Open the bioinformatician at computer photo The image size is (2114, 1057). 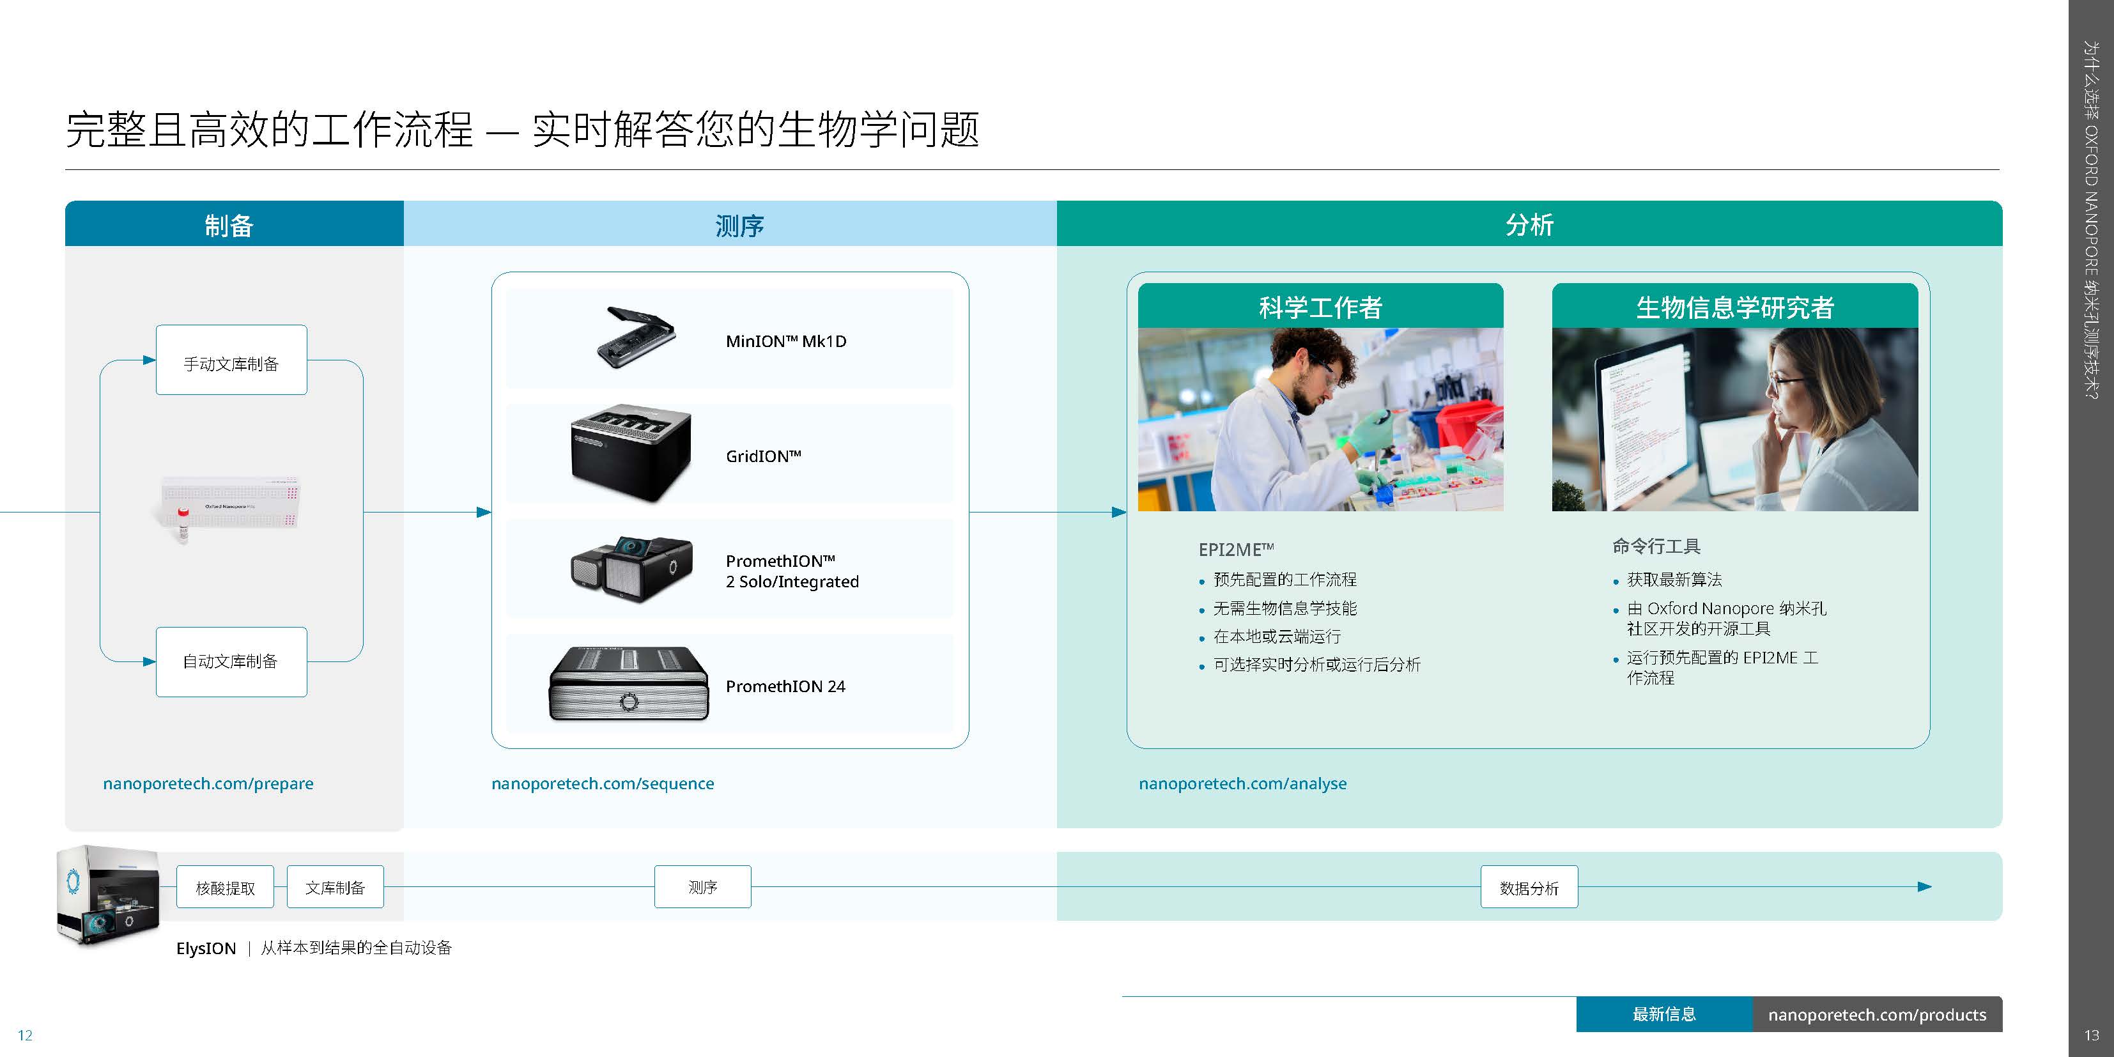tap(1735, 419)
